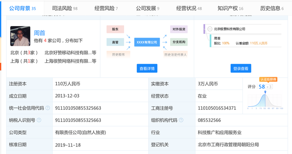Collapse 北京极赞科技有限公司 tree node

(x=210, y=29)
